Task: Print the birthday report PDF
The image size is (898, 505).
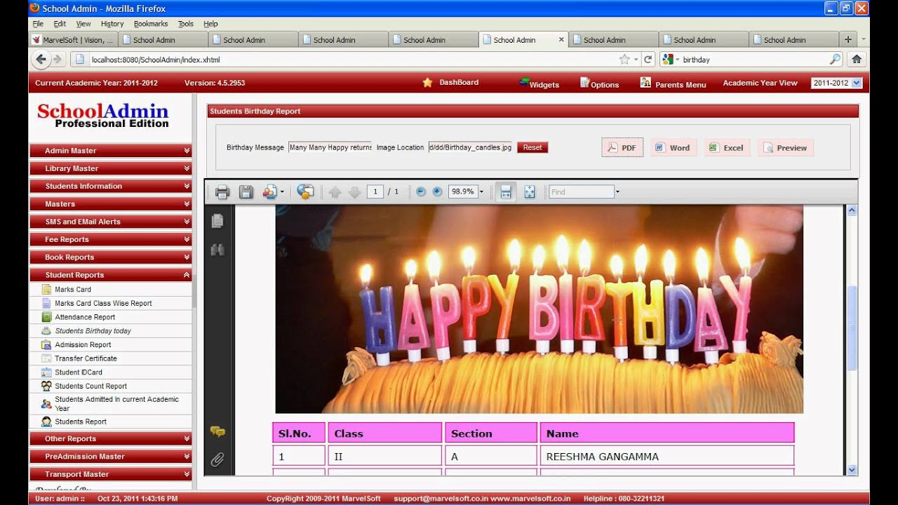Action: 222,191
